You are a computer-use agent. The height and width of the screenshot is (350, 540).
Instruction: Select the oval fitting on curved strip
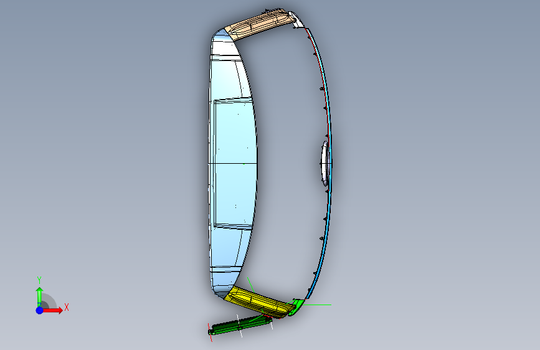pyautogui.click(x=325, y=163)
